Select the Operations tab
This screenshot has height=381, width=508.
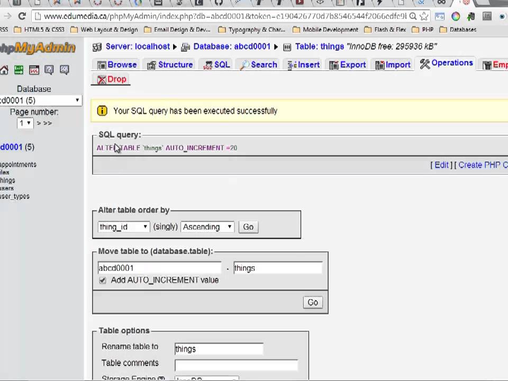[447, 63]
